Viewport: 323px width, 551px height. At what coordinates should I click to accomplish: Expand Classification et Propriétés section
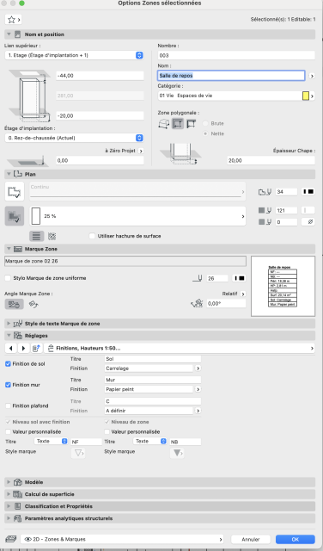(x=9, y=506)
